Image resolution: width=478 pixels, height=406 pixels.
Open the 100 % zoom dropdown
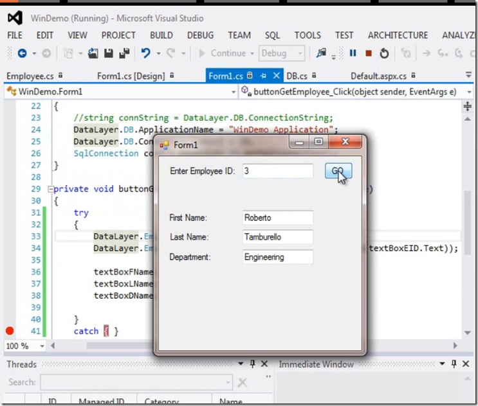click(42, 346)
